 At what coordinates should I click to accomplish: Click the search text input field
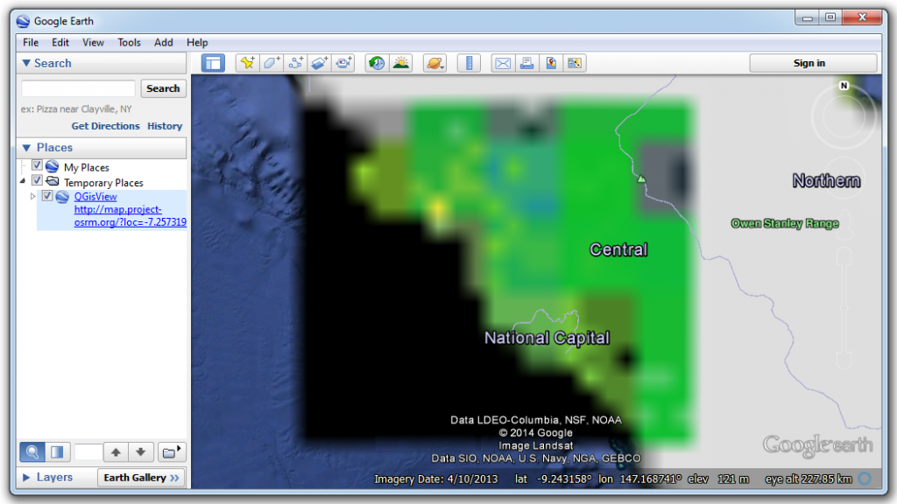78,88
